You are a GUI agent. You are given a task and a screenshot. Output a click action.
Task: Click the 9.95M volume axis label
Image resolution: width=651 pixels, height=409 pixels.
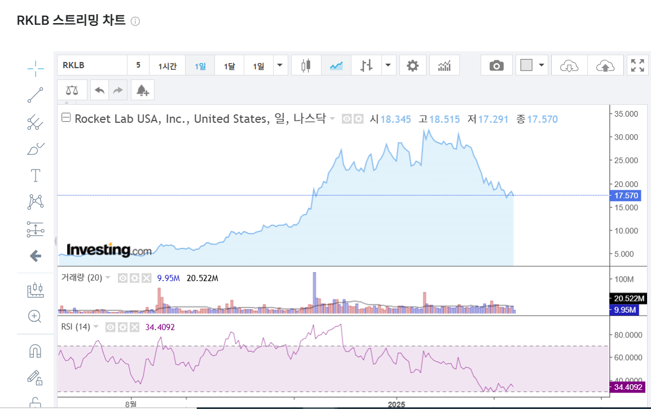coord(624,310)
